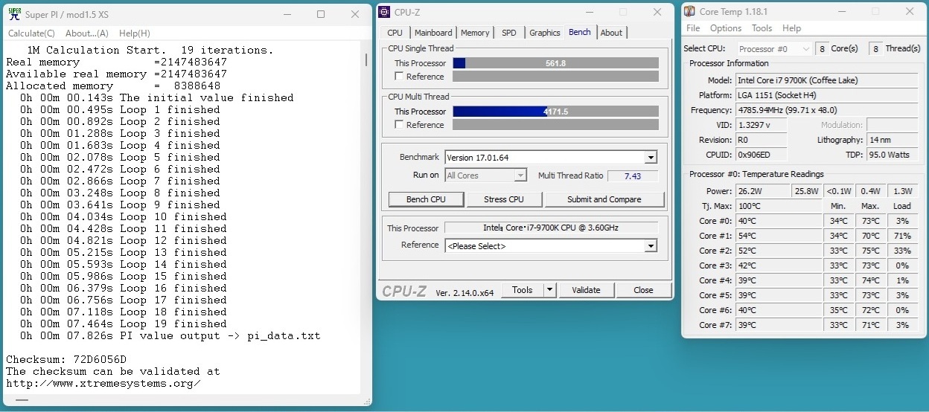Click the Checksum 72D6056D line
Viewport: 929px width, 412px height.
coord(66,359)
